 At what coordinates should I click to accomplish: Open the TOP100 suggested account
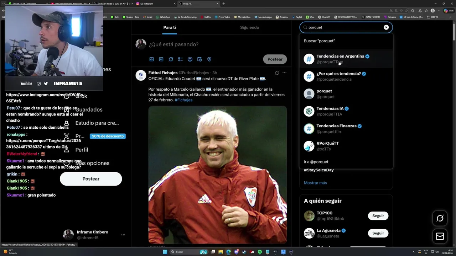coord(325,213)
